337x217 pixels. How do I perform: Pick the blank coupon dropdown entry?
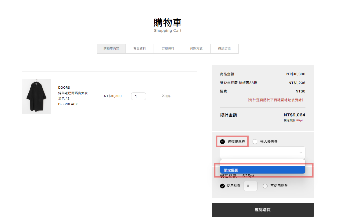tap(263, 163)
